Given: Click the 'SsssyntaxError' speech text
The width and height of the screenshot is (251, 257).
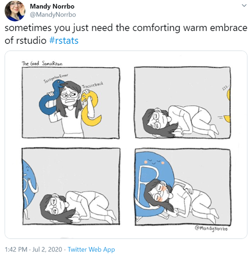Looking at the screenshot, I should [56, 78].
